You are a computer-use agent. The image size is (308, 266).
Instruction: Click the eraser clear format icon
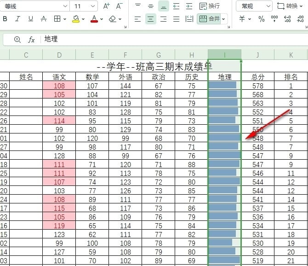(x=113, y=19)
